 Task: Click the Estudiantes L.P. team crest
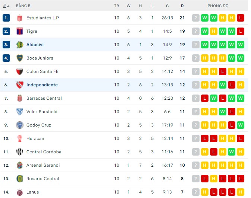tap(20, 18)
